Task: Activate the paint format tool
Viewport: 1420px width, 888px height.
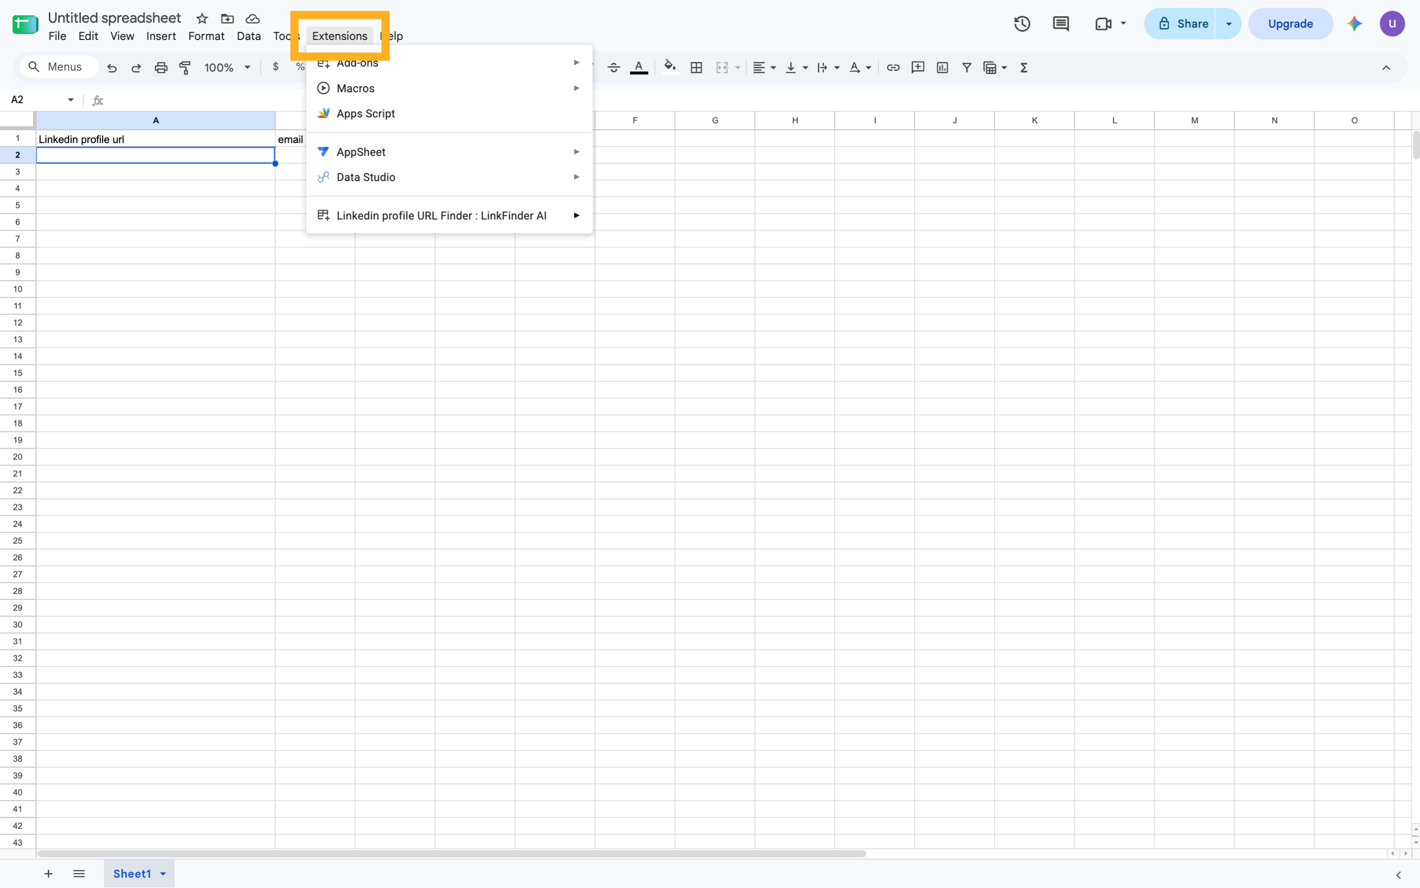Action: coord(185,68)
